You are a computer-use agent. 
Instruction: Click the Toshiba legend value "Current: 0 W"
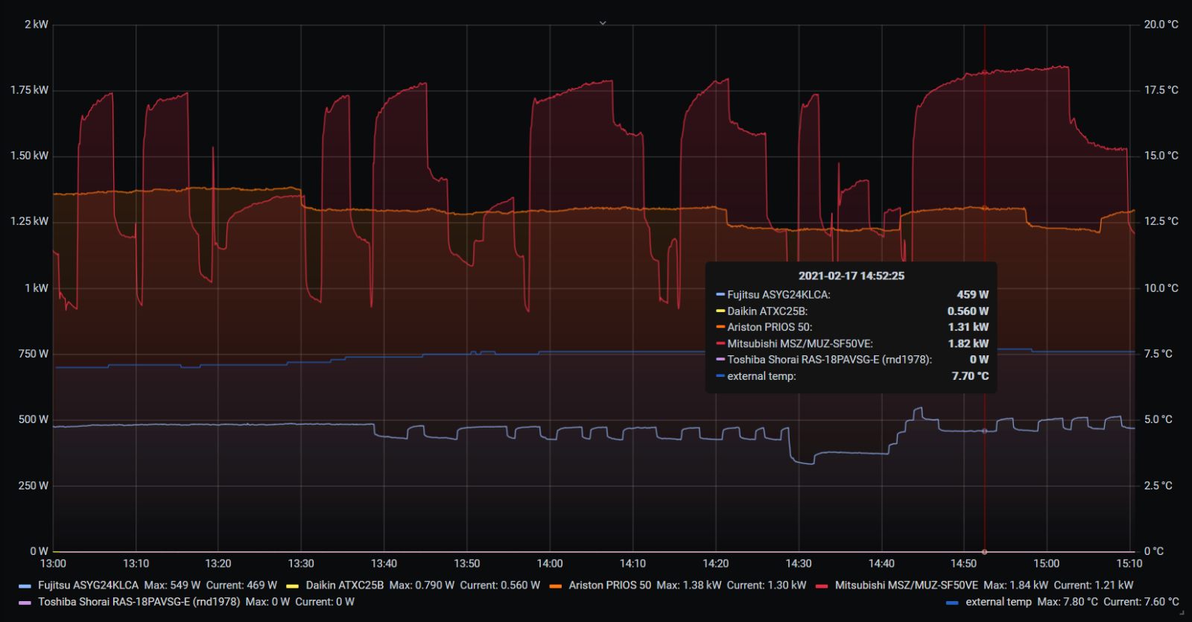[x=325, y=602]
